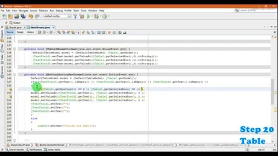Screen dimensions: 278x156
Task: Find next occurrence icon in editor toolbar
Action: click(68, 32)
